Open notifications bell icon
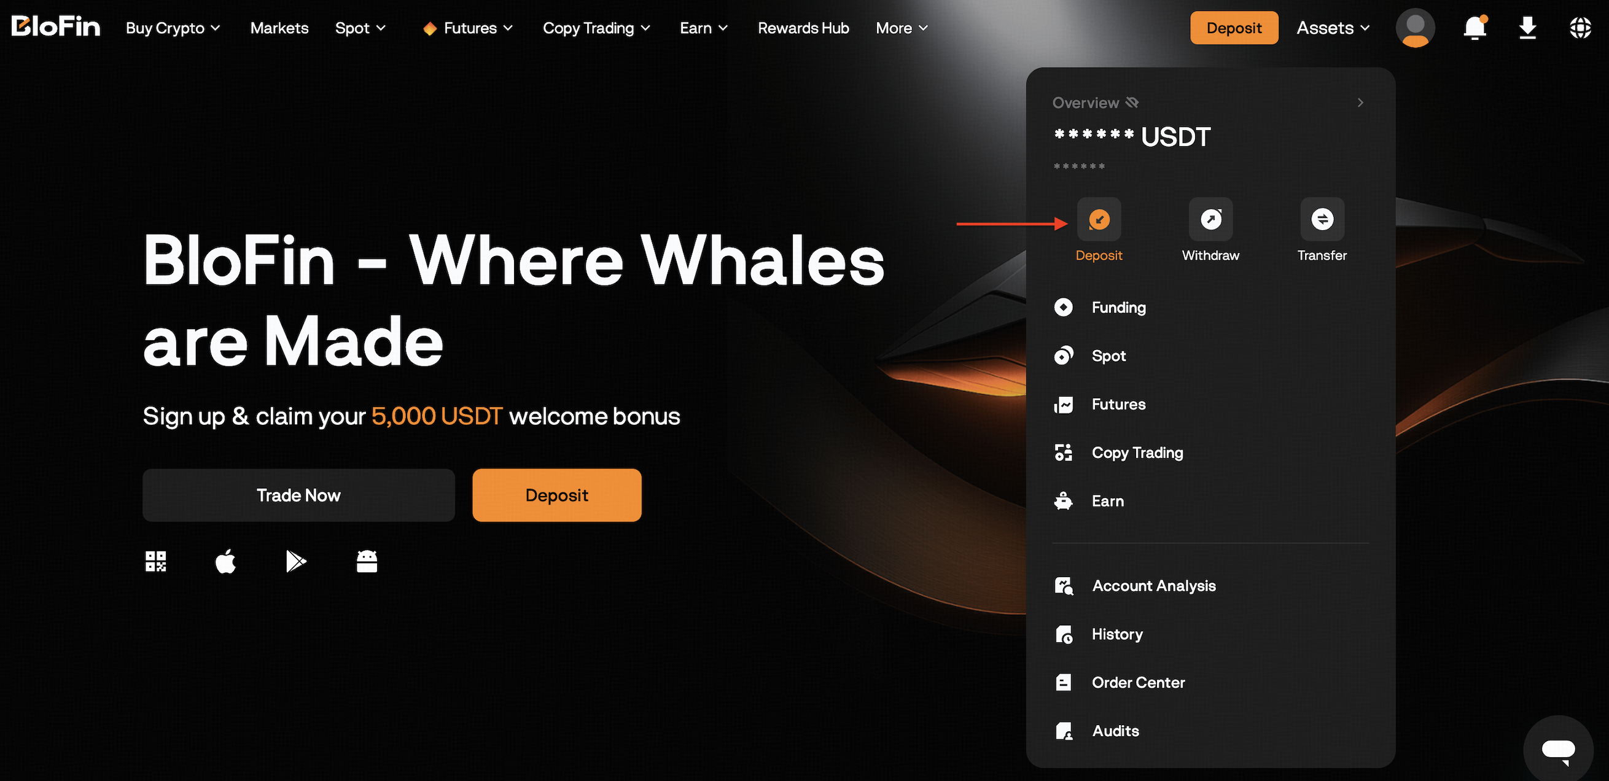The image size is (1609, 781). tap(1475, 28)
